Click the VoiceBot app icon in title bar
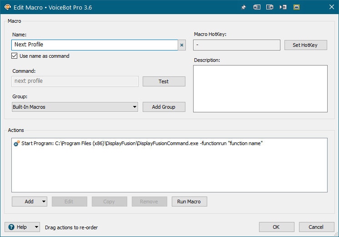The height and width of the screenshot is (237, 339). point(7,7)
